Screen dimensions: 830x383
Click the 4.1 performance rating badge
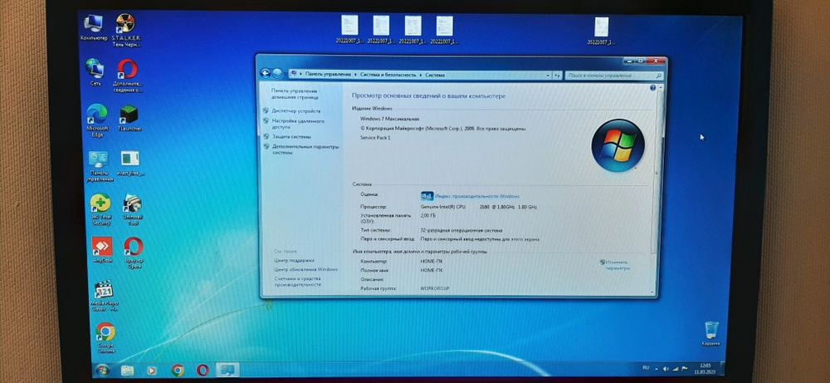pos(427,196)
